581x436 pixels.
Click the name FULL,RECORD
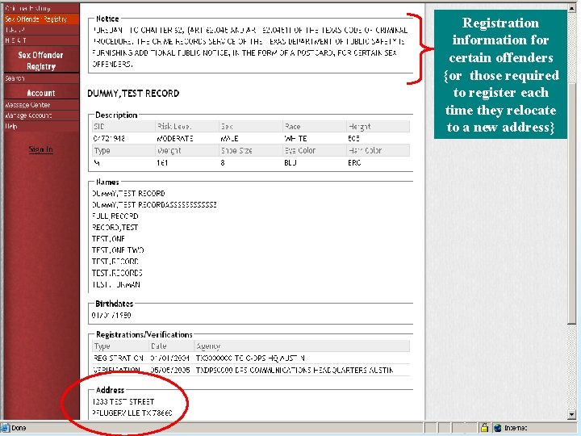tap(115, 216)
